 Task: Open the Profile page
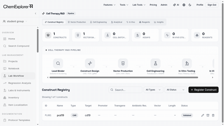tap(200, 5)
